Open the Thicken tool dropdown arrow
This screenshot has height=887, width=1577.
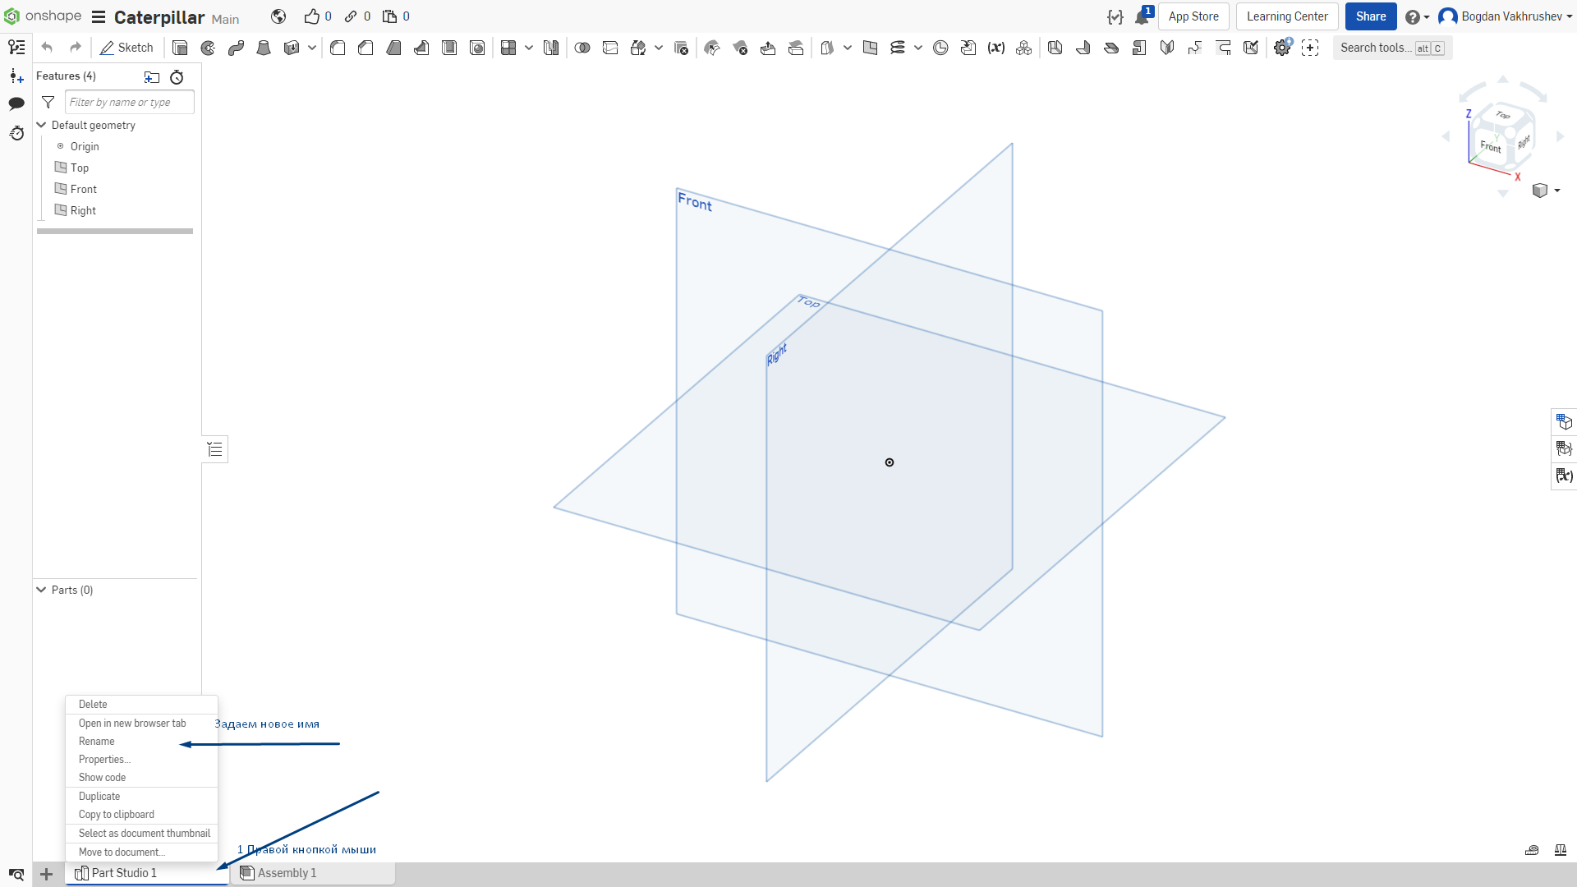click(312, 48)
